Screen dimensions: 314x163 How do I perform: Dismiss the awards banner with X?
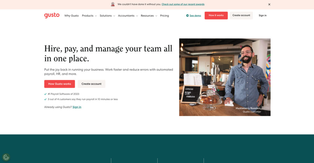coord(269,4)
